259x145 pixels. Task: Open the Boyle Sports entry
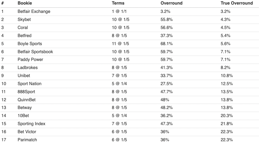click(30, 44)
